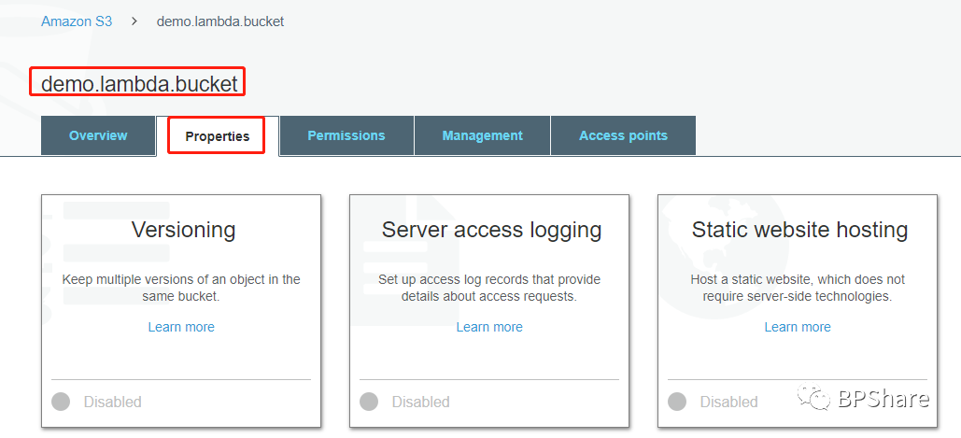The width and height of the screenshot is (961, 438).
Task: Open the Server access logging card
Action: click(489, 311)
